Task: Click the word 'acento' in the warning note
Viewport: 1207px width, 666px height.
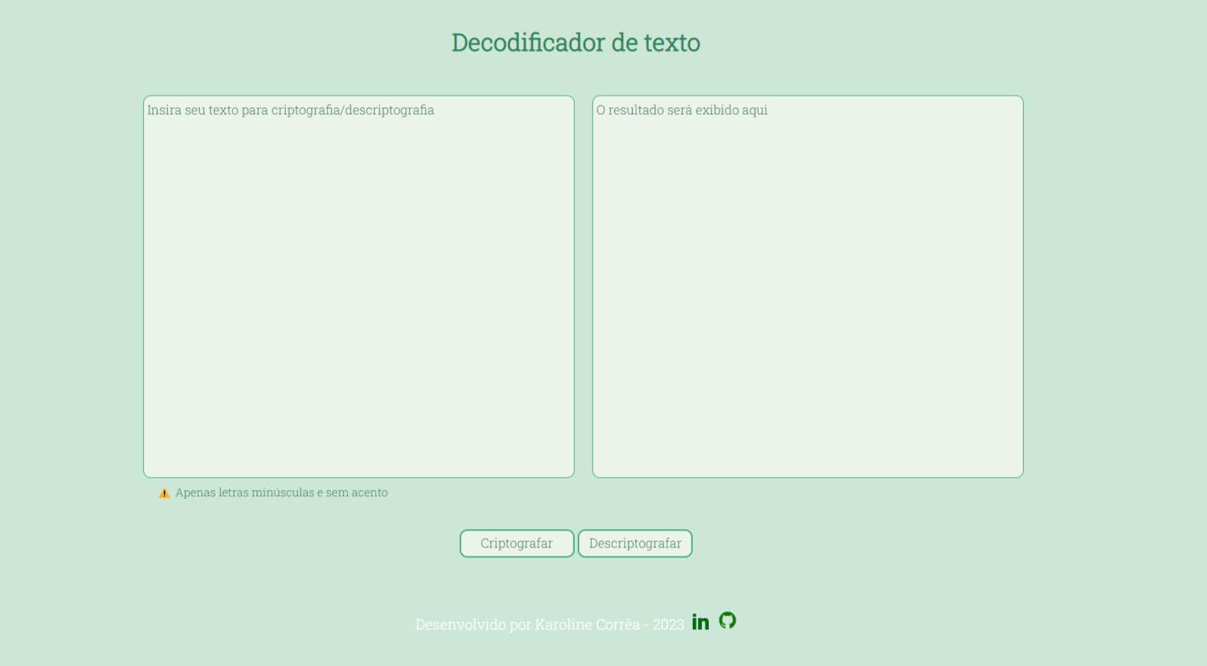Action: point(369,493)
